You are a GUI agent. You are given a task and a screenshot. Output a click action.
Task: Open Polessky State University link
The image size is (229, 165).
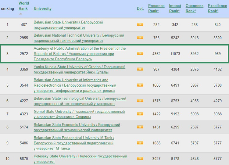click(x=80, y=159)
